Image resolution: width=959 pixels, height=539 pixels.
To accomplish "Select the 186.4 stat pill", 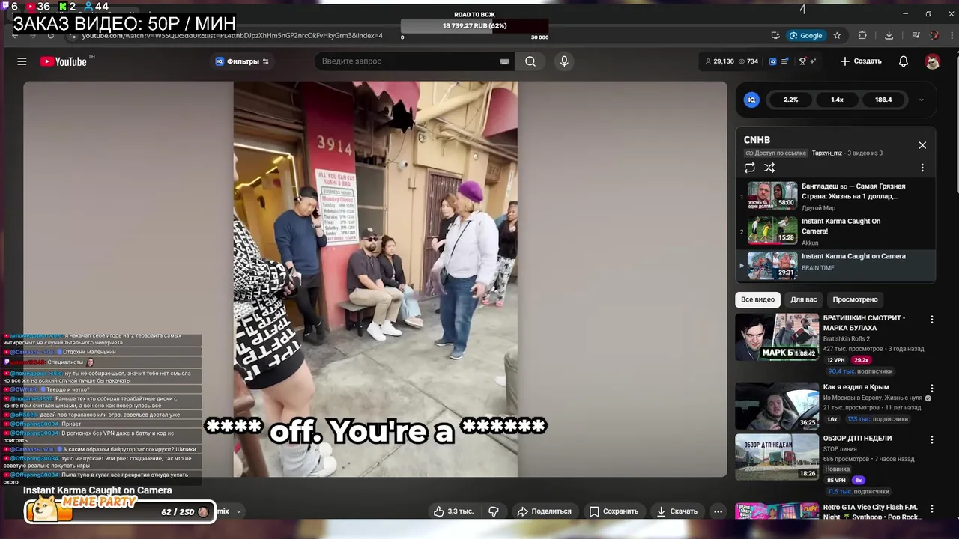I will click(x=884, y=100).
